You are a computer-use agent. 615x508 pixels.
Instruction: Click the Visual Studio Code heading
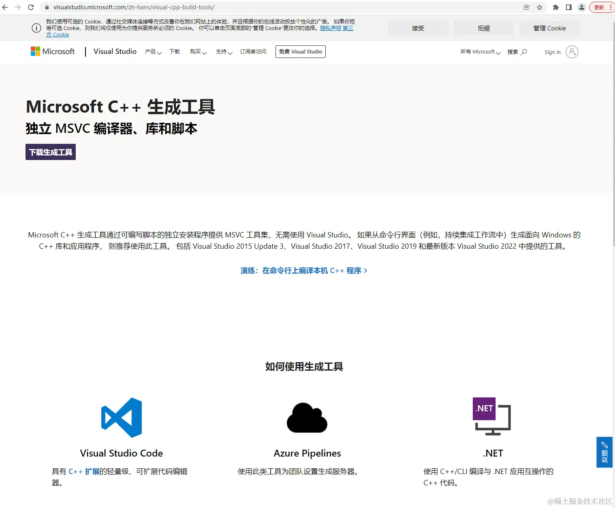122,453
